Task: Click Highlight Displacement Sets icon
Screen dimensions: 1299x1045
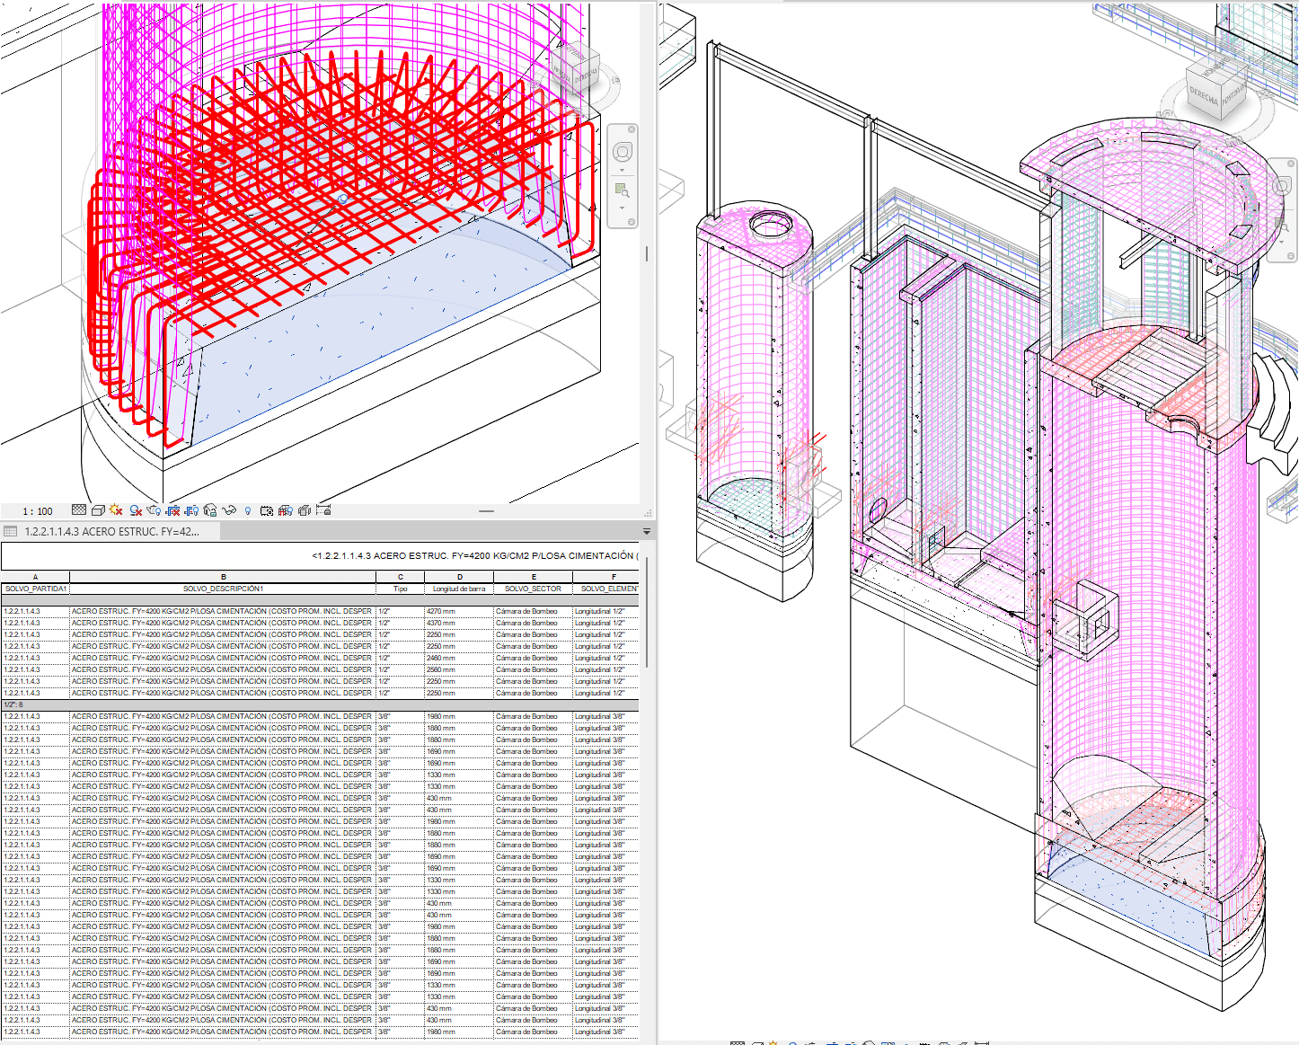Action: 305,510
